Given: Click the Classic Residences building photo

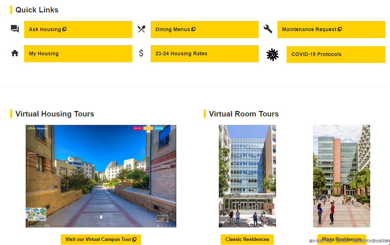Looking at the screenshot, I should tap(247, 176).
